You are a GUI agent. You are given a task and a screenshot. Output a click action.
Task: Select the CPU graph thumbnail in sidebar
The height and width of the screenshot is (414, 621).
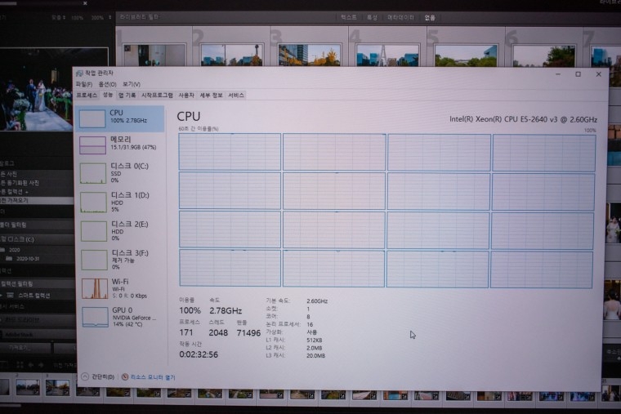[92, 118]
